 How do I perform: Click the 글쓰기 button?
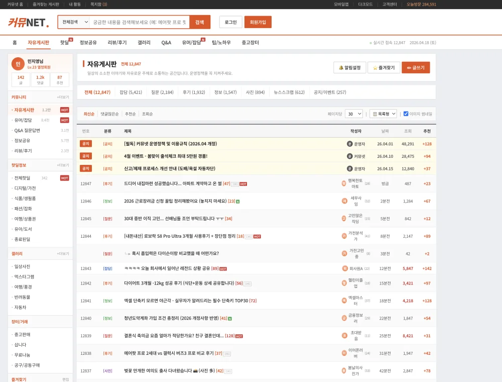point(416,68)
